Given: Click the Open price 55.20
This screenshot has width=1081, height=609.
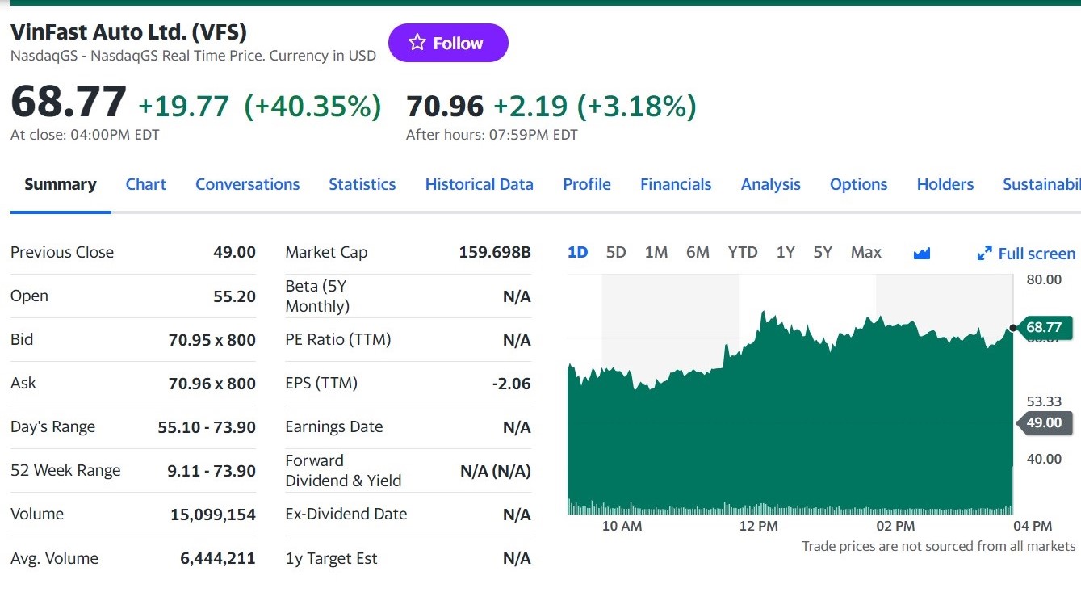Looking at the screenshot, I should [x=234, y=296].
